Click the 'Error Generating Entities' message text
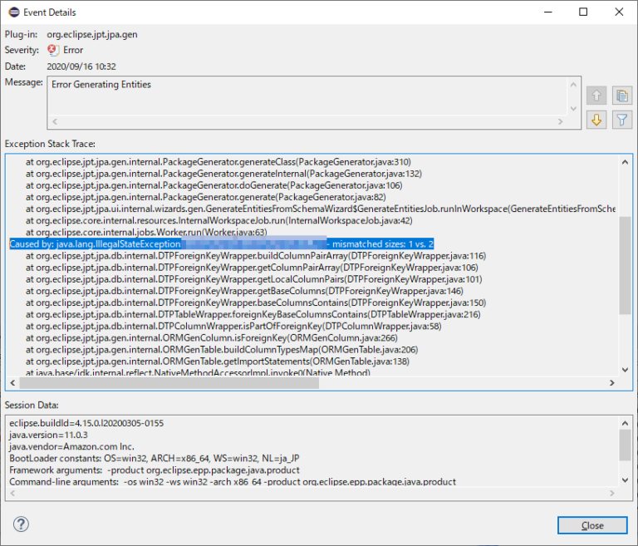Image resolution: width=638 pixels, height=546 pixels. coord(101,84)
